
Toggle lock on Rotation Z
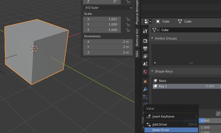click(128, 2)
